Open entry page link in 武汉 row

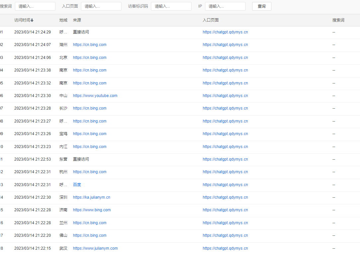coord(225,248)
